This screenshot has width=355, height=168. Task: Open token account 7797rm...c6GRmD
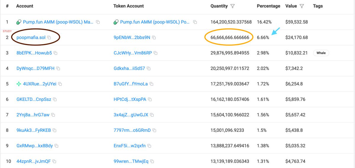click(132, 130)
